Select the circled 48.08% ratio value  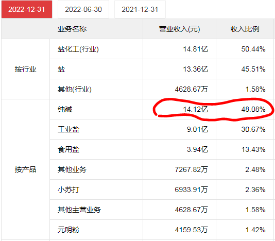click(x=253, y=109)
